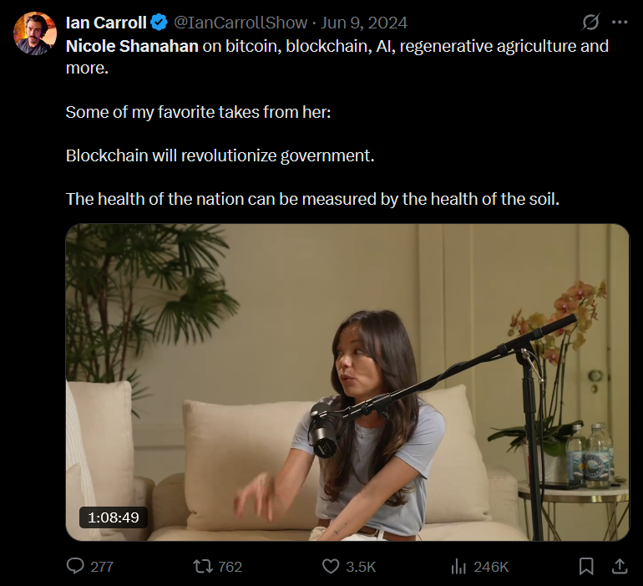This screenshot has height=586, width=643.
Task: Click the Jun 9, 2024 timestamp
Action: (370, 23)
